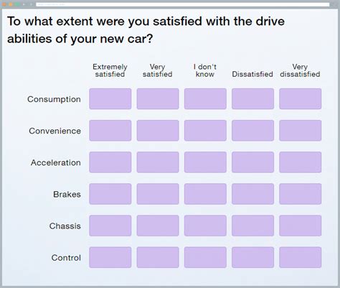Select Very satisfied for Acceleration
This screenshot has height=288, width=340.
tap(158, 162)
